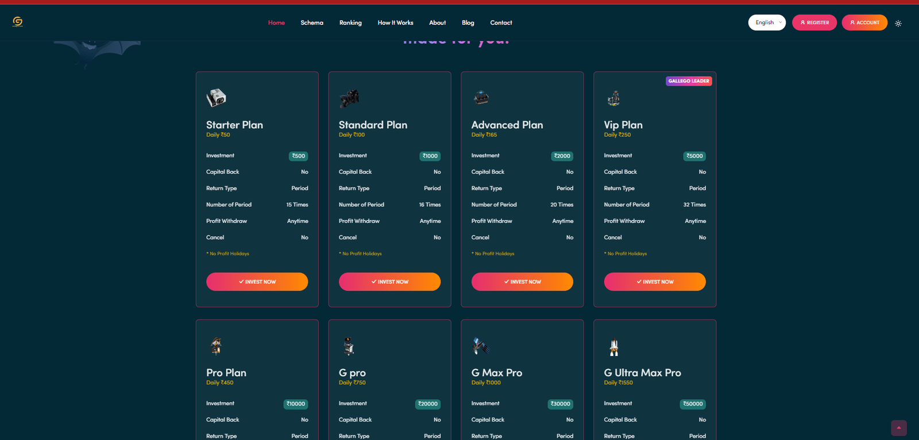The image size is (919, 440).
Task: Toggle the light/dark theme sun icon
Action: (898, 24)
